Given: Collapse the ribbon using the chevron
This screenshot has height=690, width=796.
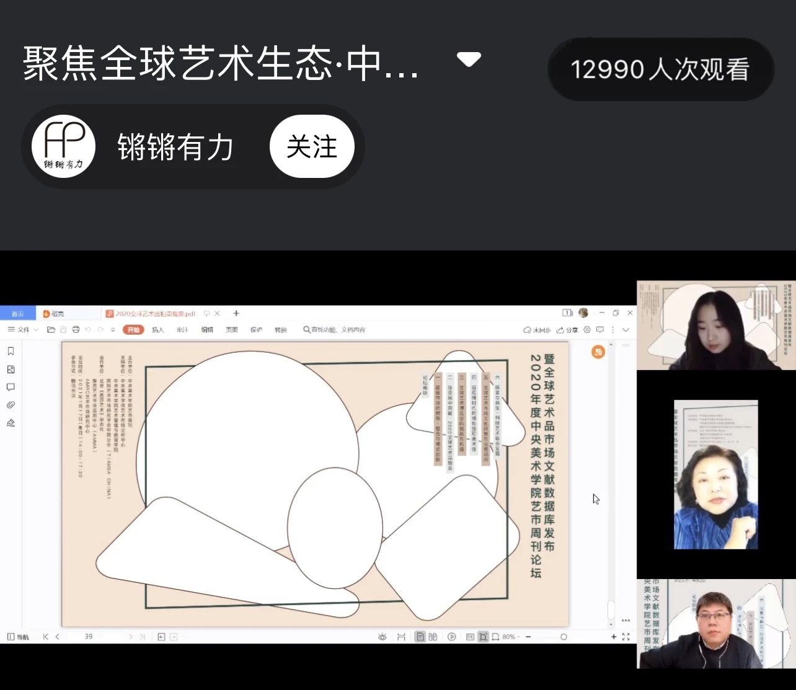Looking at the screenshot, I should tap(626, 329).
